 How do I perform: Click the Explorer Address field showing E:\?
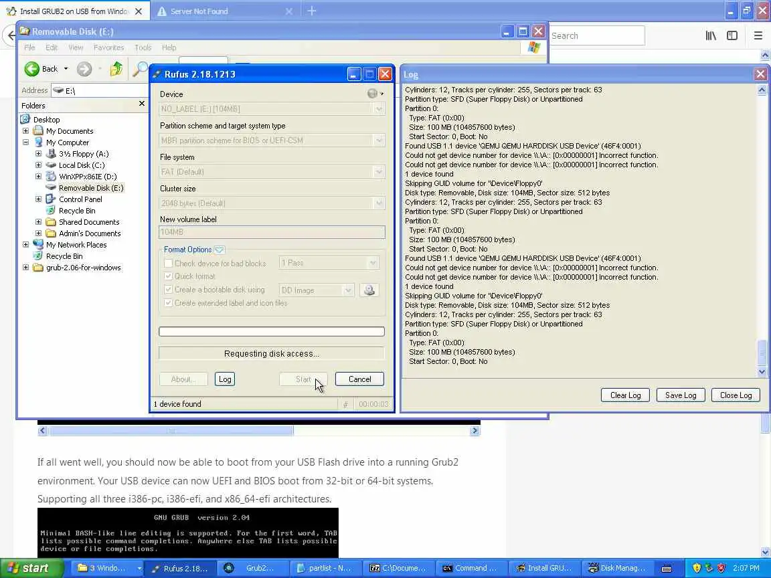click(100, 90)
